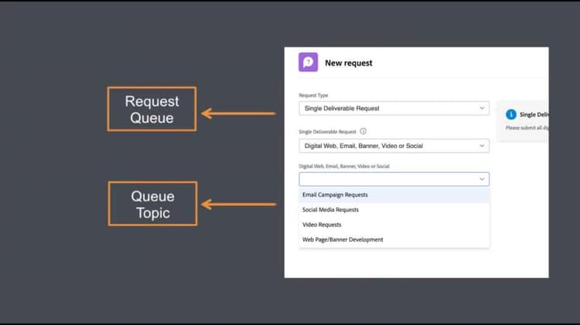Select Social Media Requests option
Screen dimensions: 580x325
click(394, 210)
